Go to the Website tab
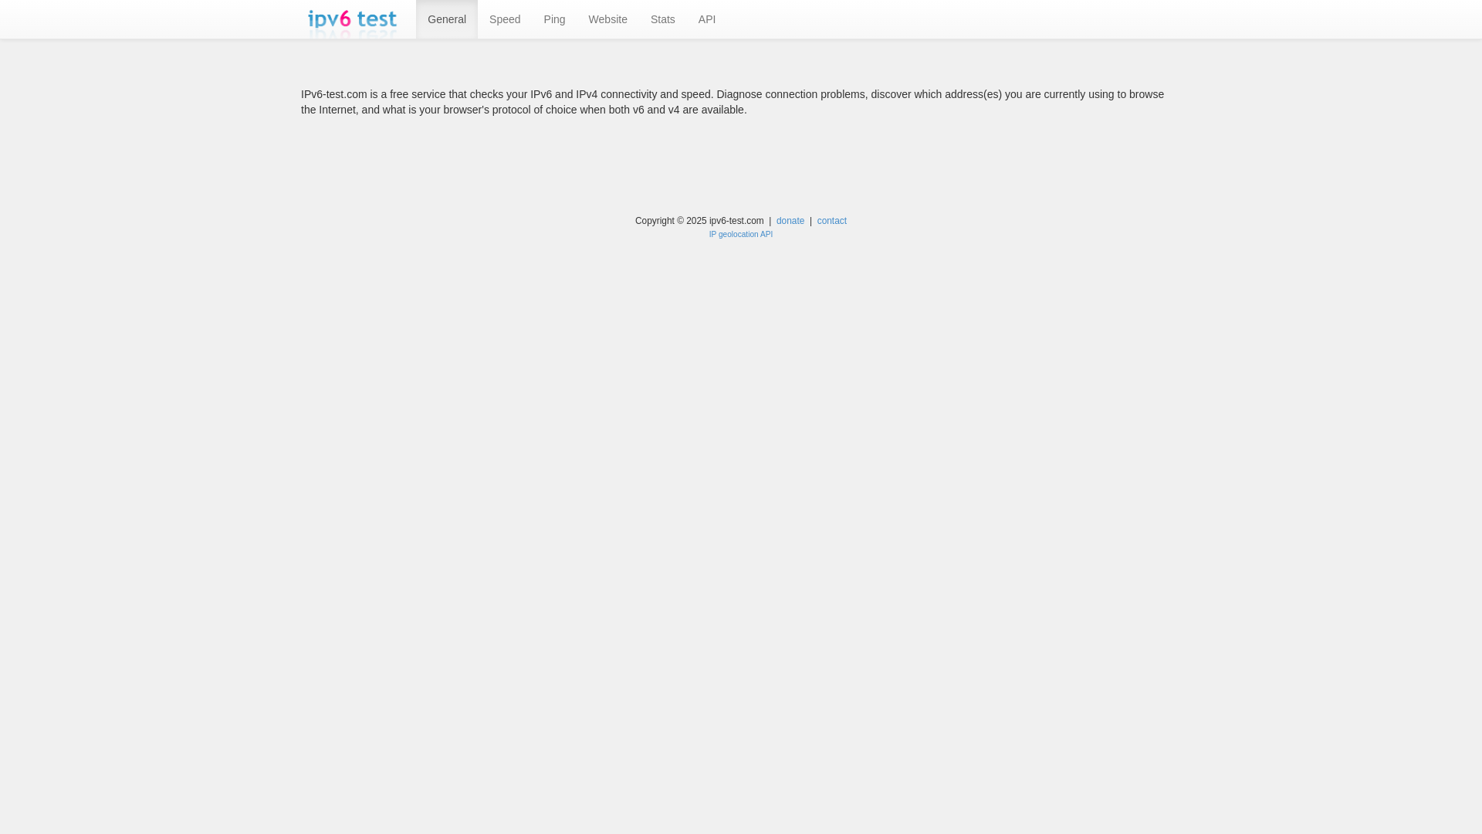Viewport: 1482px width, 834px height. (608, 19)
